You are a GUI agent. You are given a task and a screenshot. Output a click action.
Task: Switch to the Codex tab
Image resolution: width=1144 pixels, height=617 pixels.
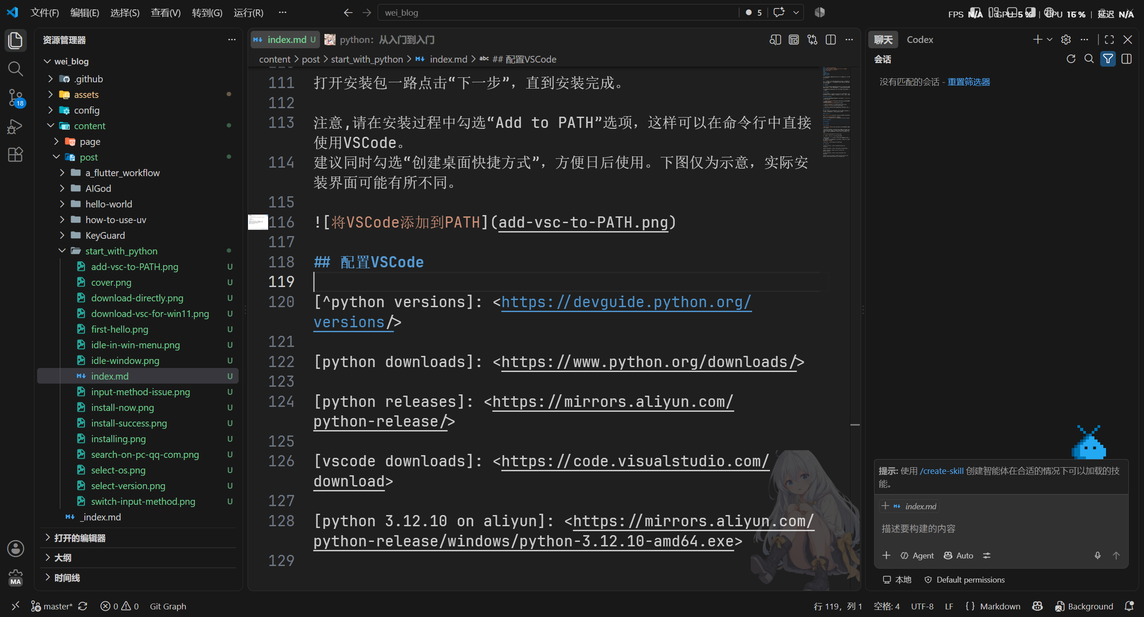(920, 40)
